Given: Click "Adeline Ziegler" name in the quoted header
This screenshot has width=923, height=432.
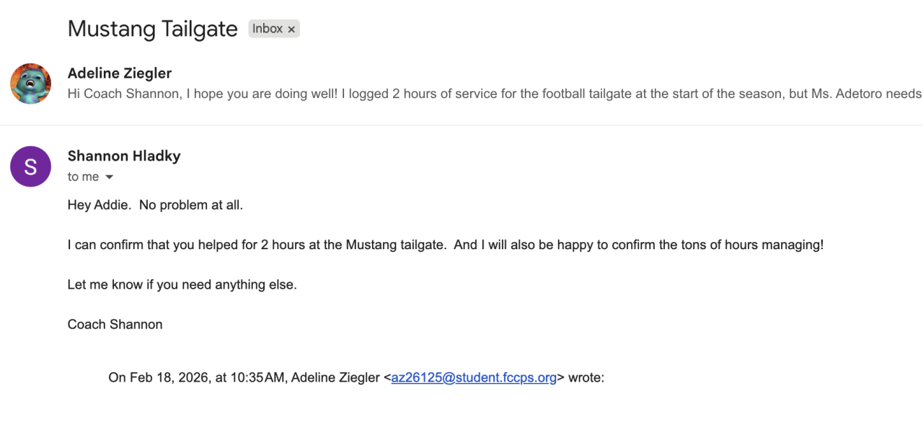Looking at the screenshot, I should pyautogui.click(x=335, y=377).
